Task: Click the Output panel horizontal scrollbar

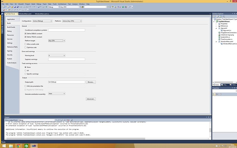Action: click(76, 139)
